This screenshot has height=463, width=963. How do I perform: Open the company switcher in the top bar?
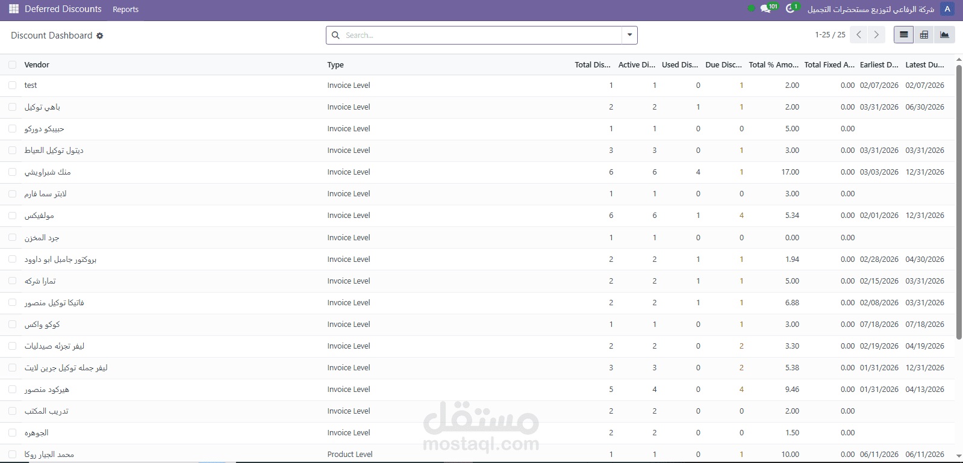(870, 9)
